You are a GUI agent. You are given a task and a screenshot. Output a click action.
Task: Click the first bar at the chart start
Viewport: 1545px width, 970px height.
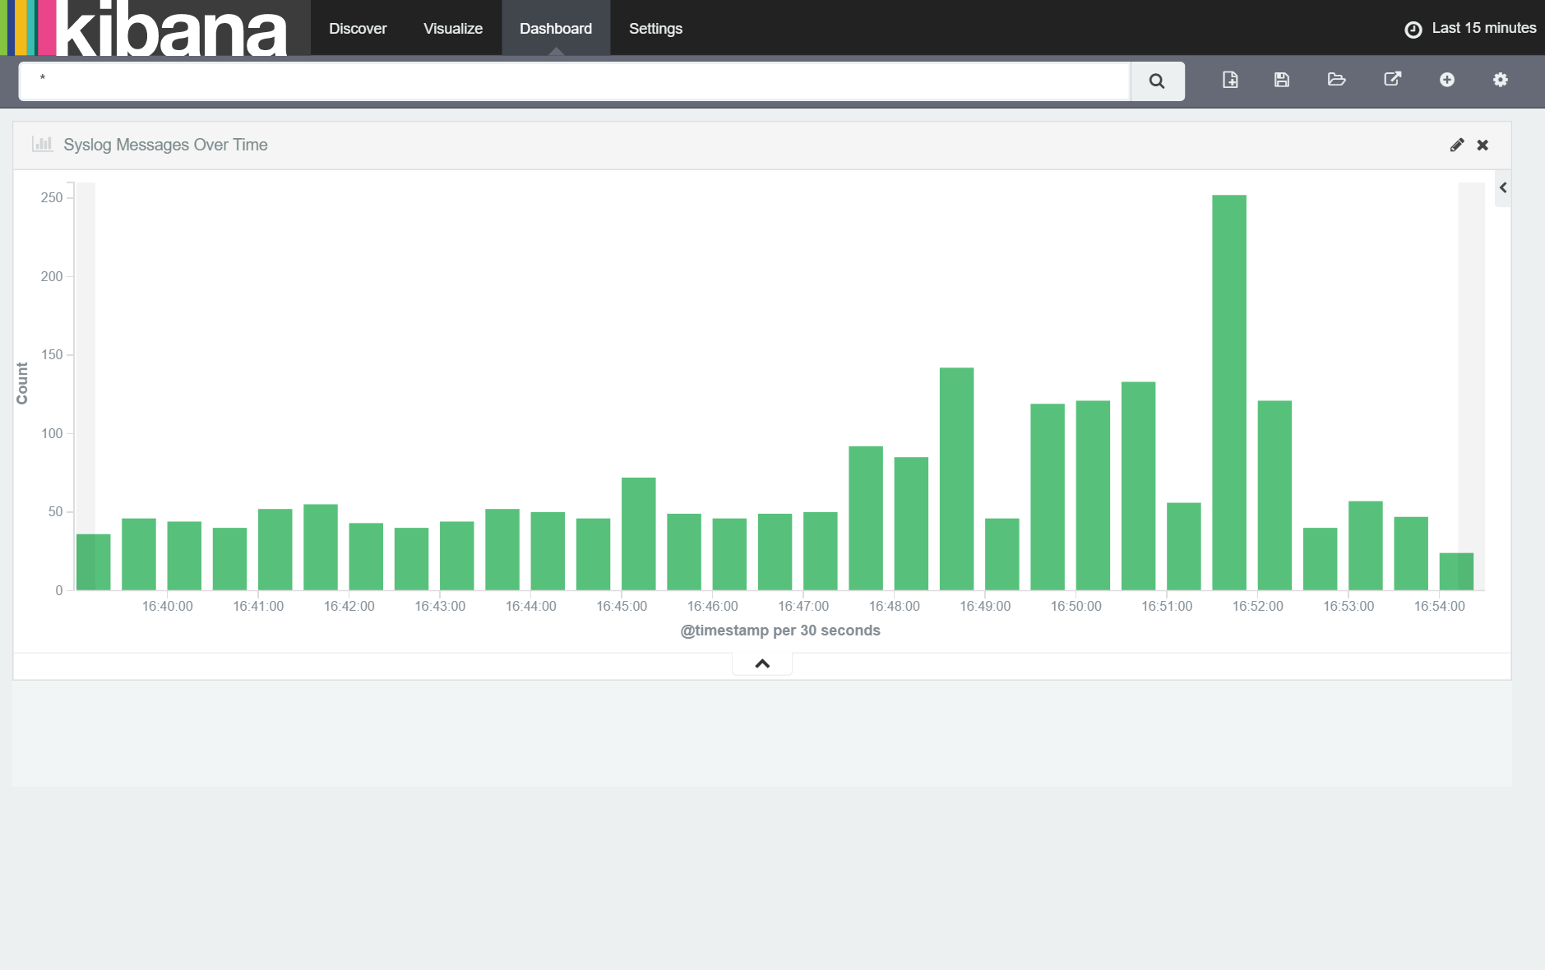(x=94, y=562)
